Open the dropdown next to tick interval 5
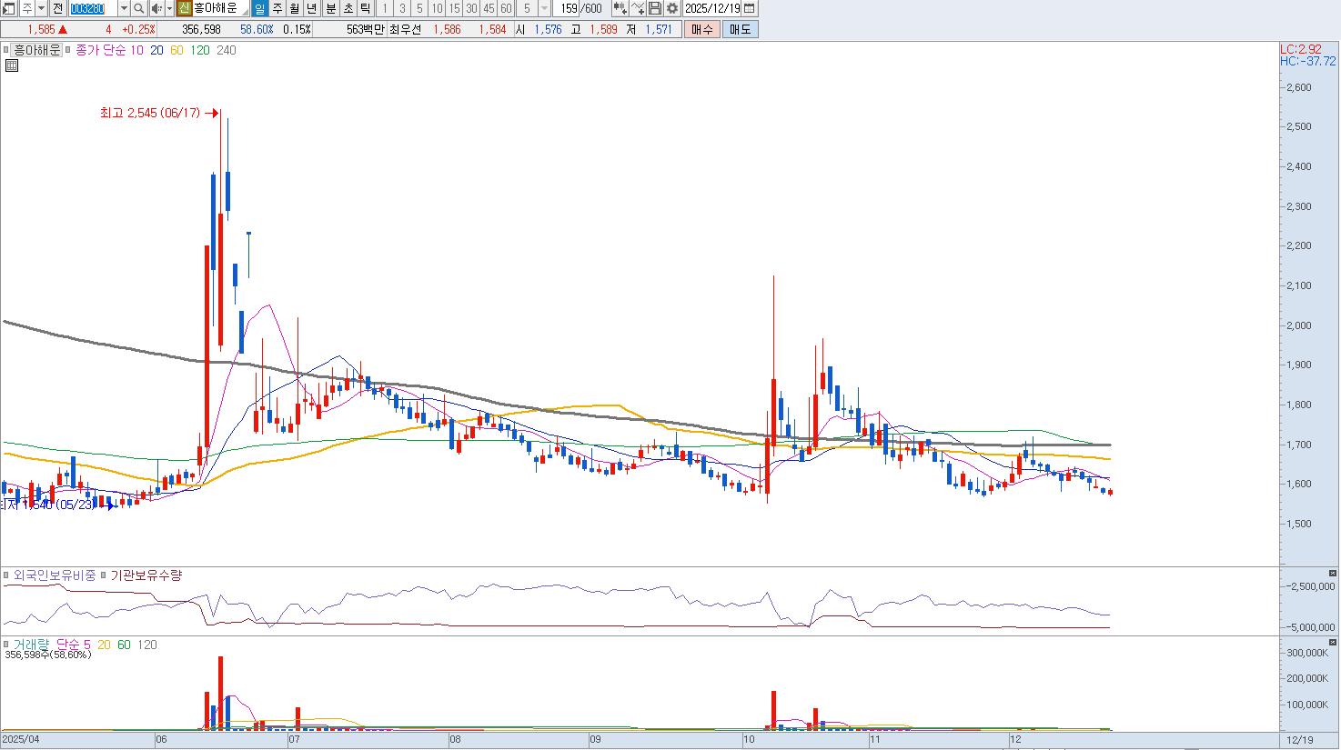1341x750 pixels. pyautogui.click(x=544, y=8)
